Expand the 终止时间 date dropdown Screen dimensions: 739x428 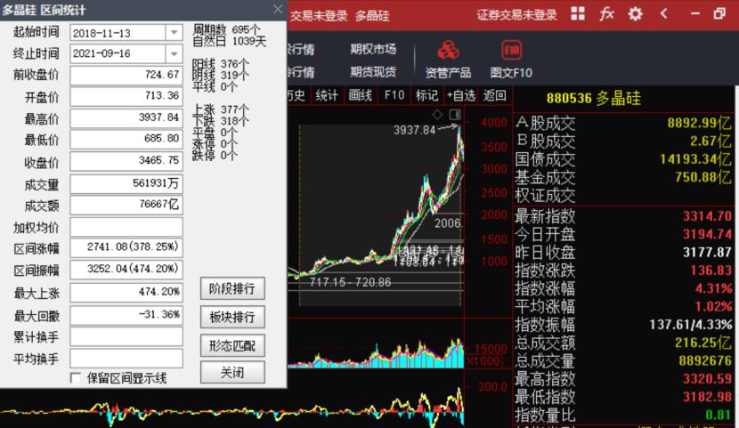[174, 53]
